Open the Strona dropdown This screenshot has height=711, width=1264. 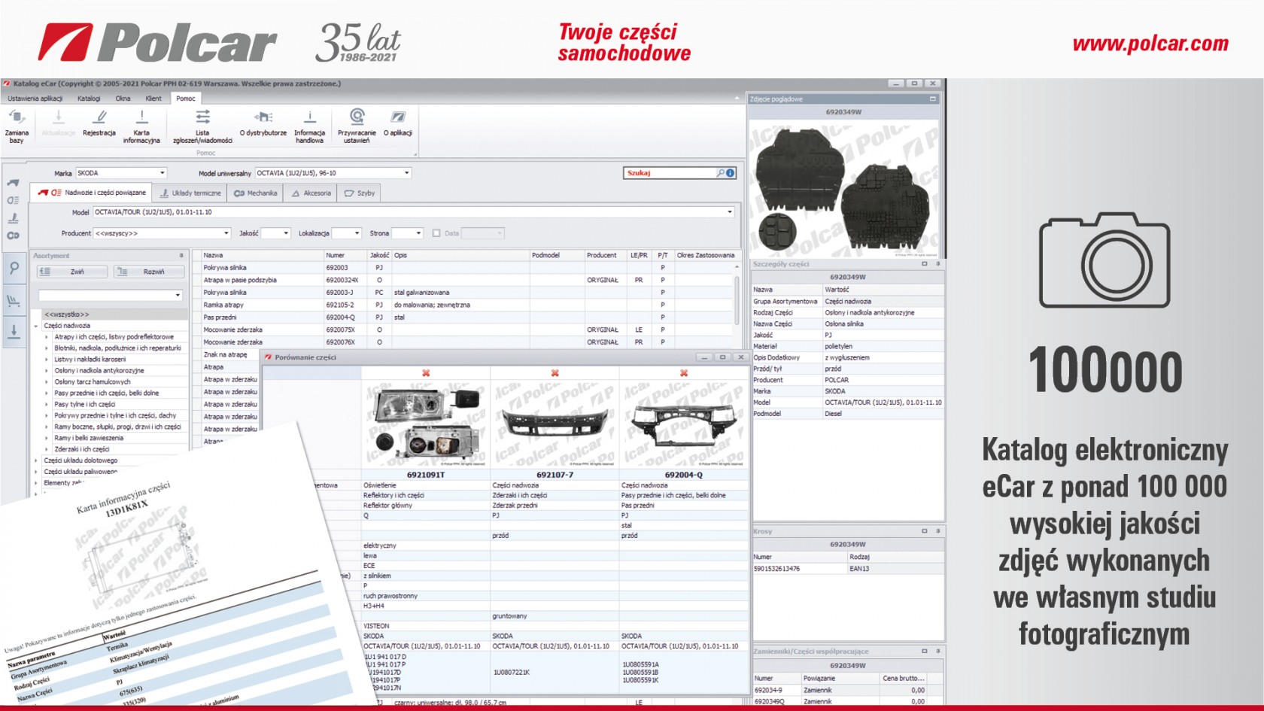point(418,233)
